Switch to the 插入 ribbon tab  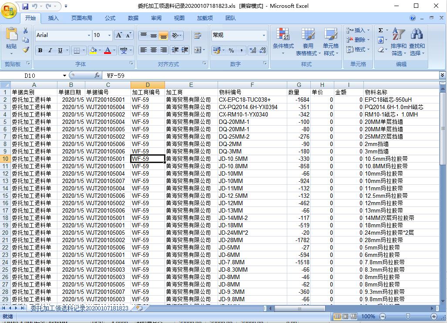54,18
